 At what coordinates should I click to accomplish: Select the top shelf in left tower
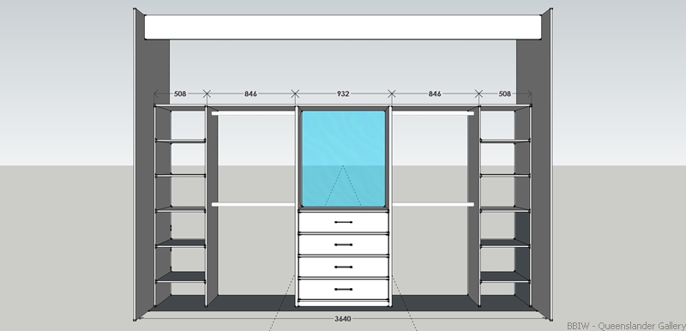[x=180, y=141]
